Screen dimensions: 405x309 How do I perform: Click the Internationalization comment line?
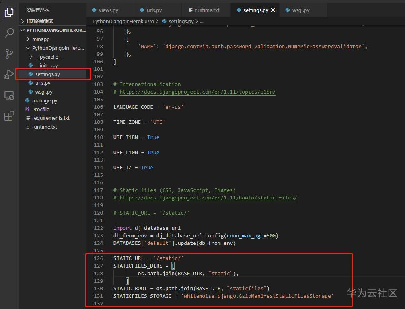147,84
